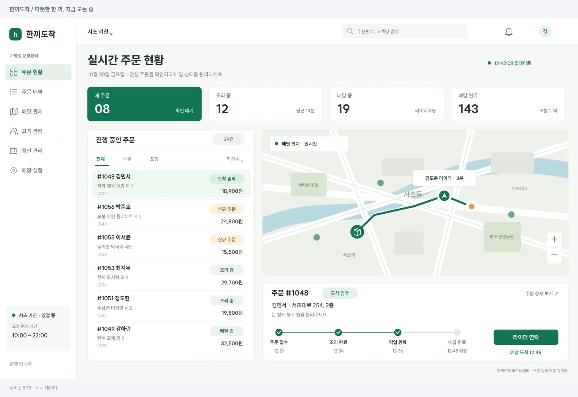Click the 배달 위치 · 실시간 map label
This screenshot has height=397, width=578.
click(x=309, y=144)
